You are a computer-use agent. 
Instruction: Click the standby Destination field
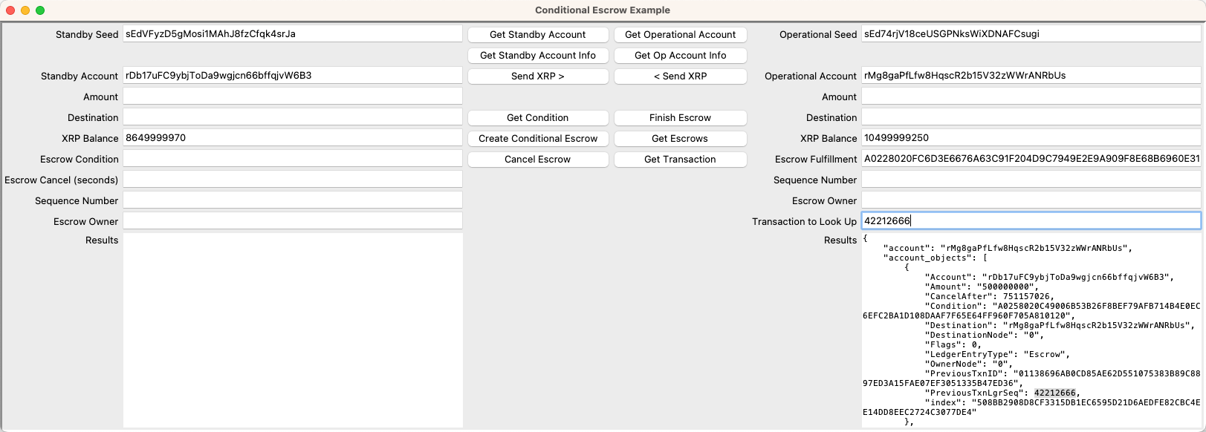point(294,117)
